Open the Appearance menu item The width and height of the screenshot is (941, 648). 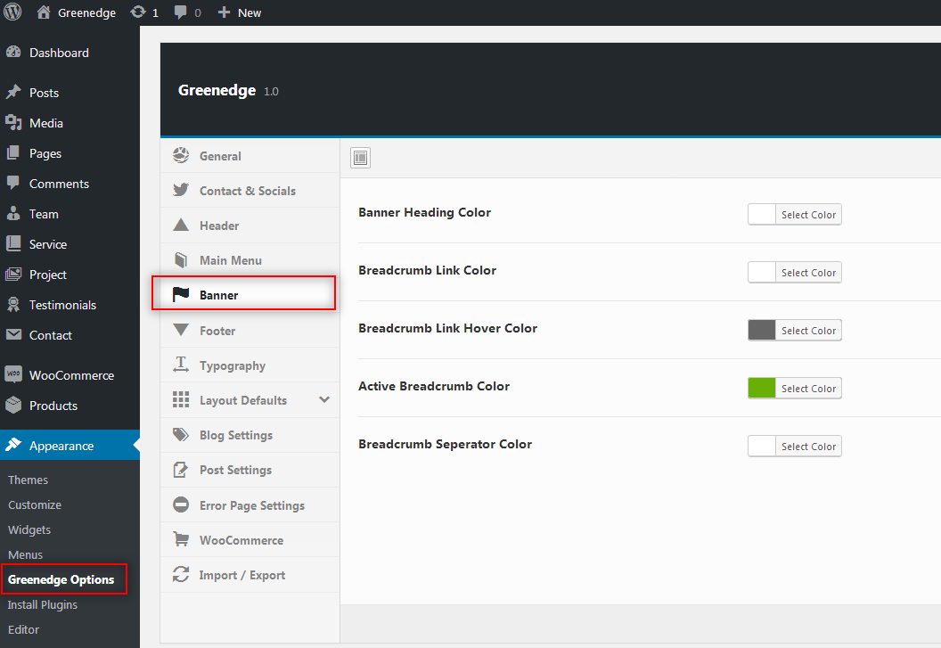point(70,445)
